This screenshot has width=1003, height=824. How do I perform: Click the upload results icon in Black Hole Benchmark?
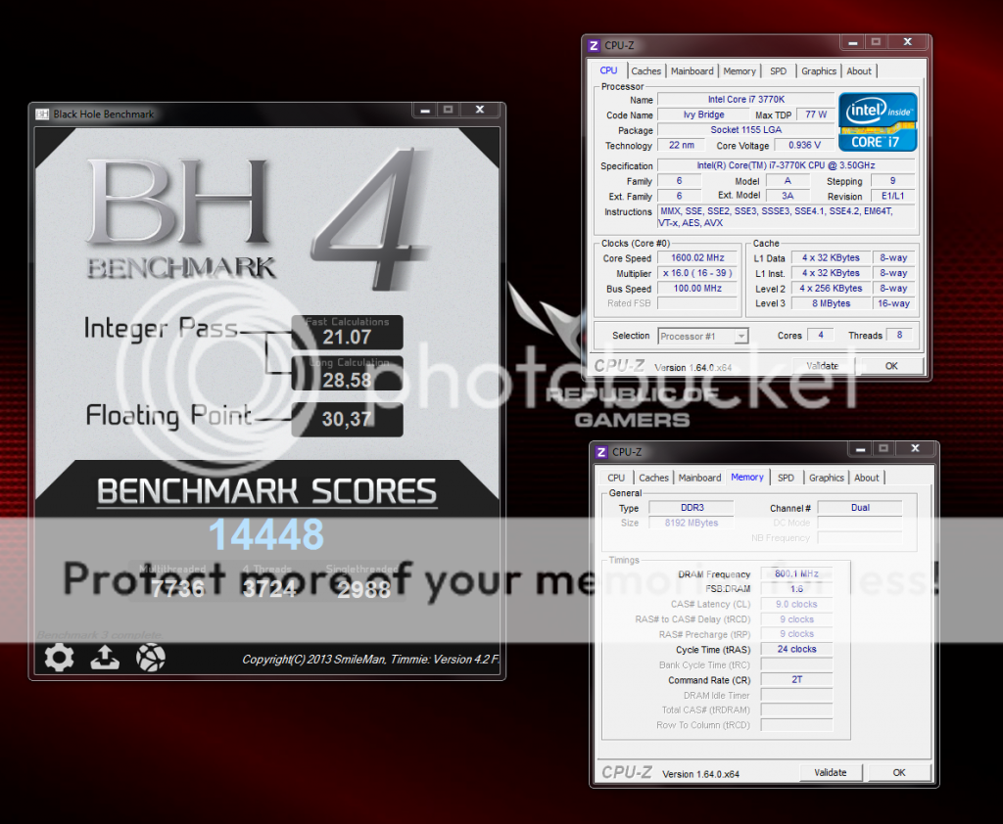tap(105, 658)
